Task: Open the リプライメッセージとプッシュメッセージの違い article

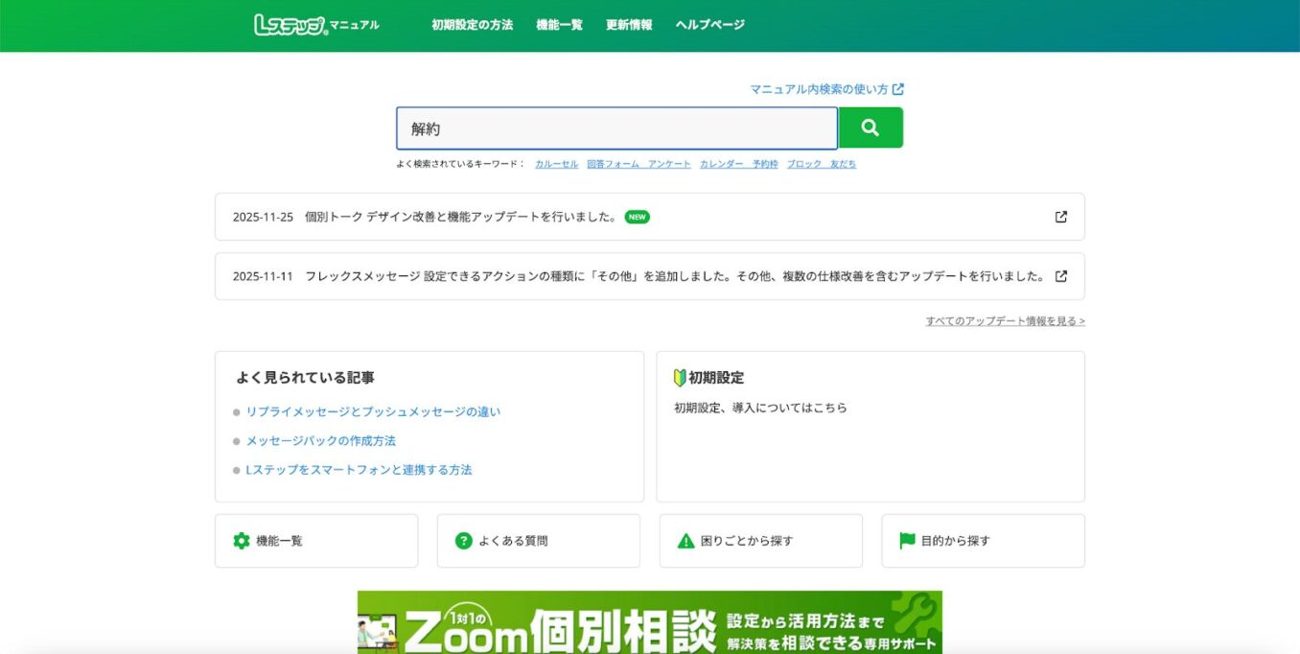Action: [372, 410]
